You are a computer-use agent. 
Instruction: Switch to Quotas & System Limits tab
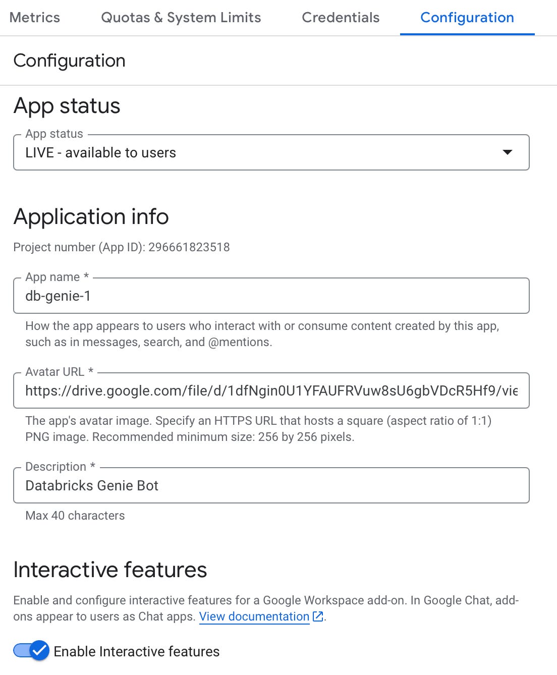pyautogui.click(x=181, y=18)
